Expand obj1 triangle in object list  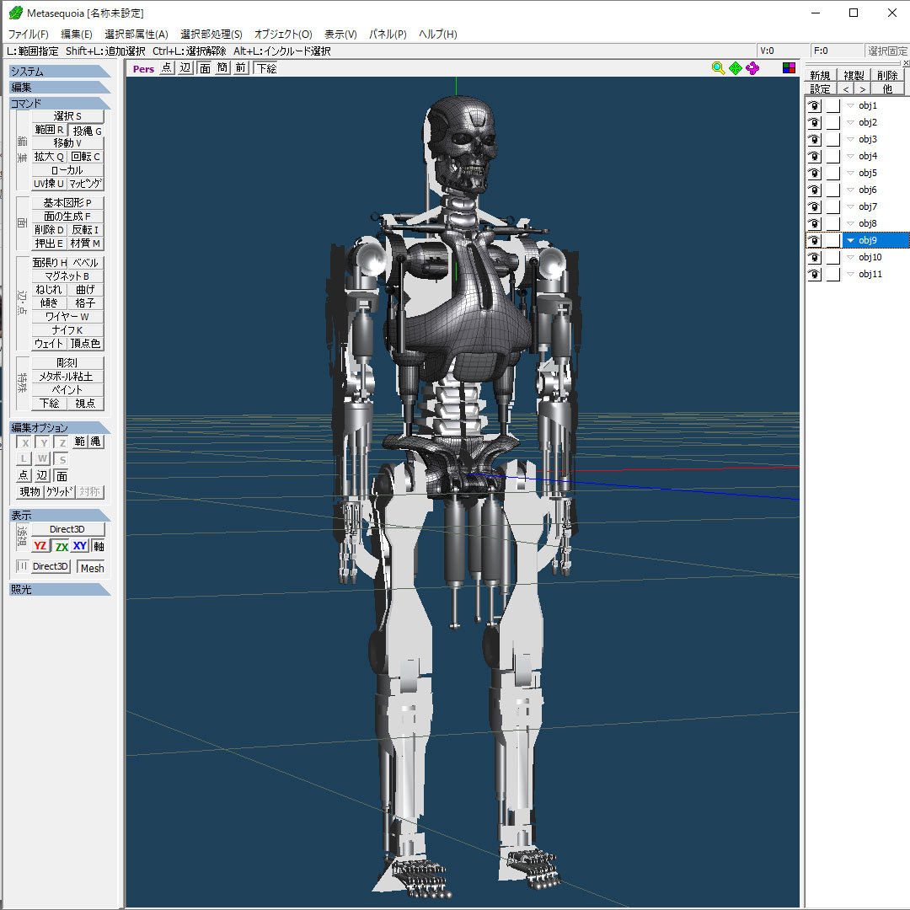tap(851, 105)
